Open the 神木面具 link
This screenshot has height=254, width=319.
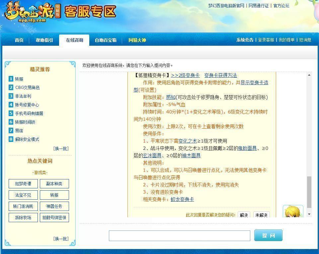point(191,156)
